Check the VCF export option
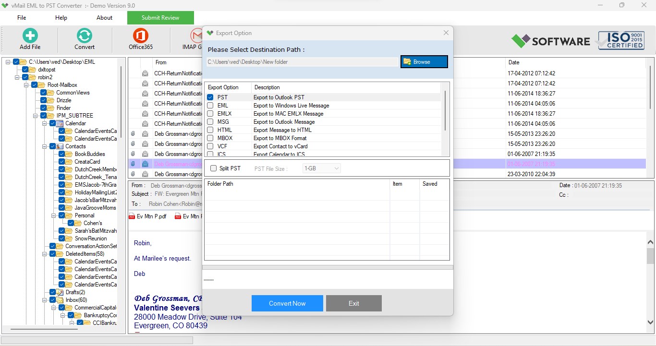This screenshot has width=656, height=346. click(210, 146)
